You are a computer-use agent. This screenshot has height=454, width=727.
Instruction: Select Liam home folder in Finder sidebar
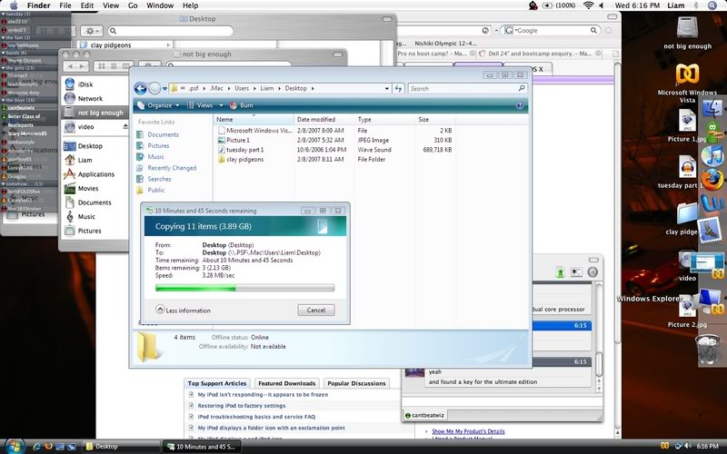85,160
